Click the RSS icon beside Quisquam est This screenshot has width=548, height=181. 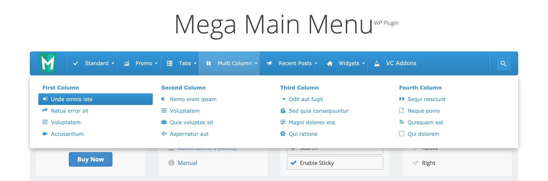(x=401, y=122)
